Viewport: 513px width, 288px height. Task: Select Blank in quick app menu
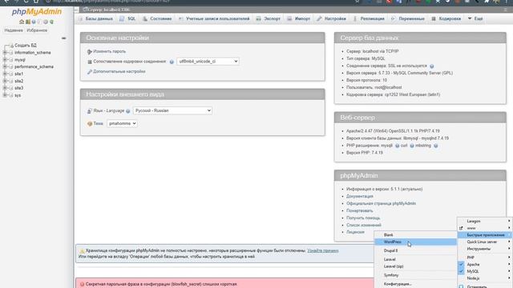415,234
